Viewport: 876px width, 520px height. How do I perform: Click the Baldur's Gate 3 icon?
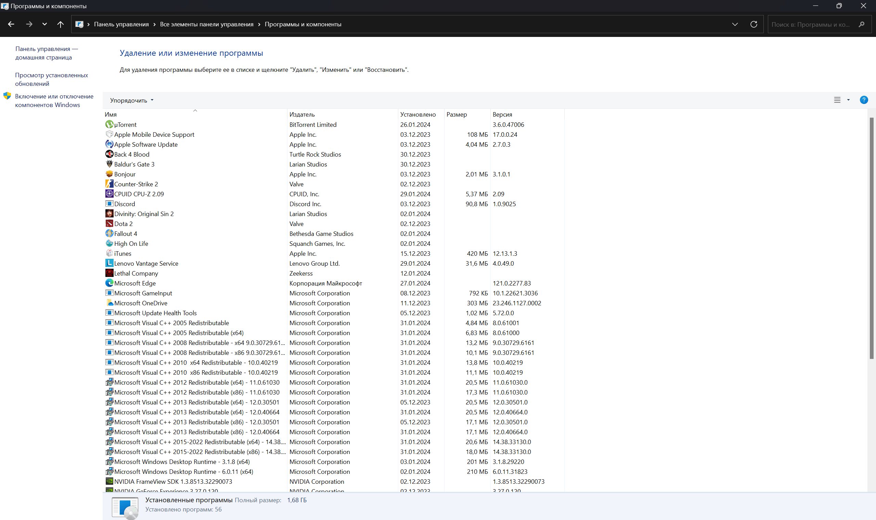pos(109,164)
